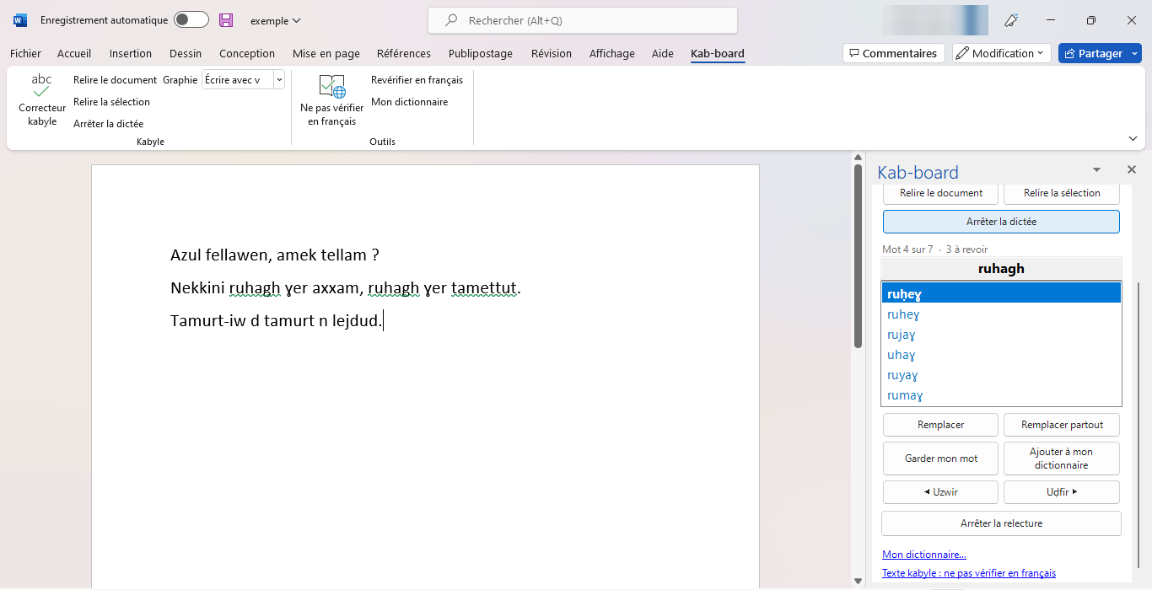
Task: Click the document vertical scrollbar thumb
Action: [859, 256]
